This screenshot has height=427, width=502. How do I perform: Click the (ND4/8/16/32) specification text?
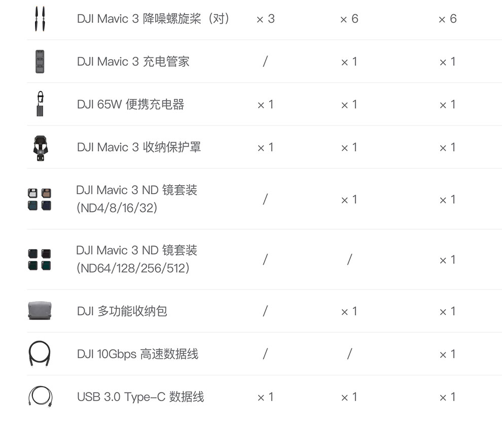click(117, 208)
